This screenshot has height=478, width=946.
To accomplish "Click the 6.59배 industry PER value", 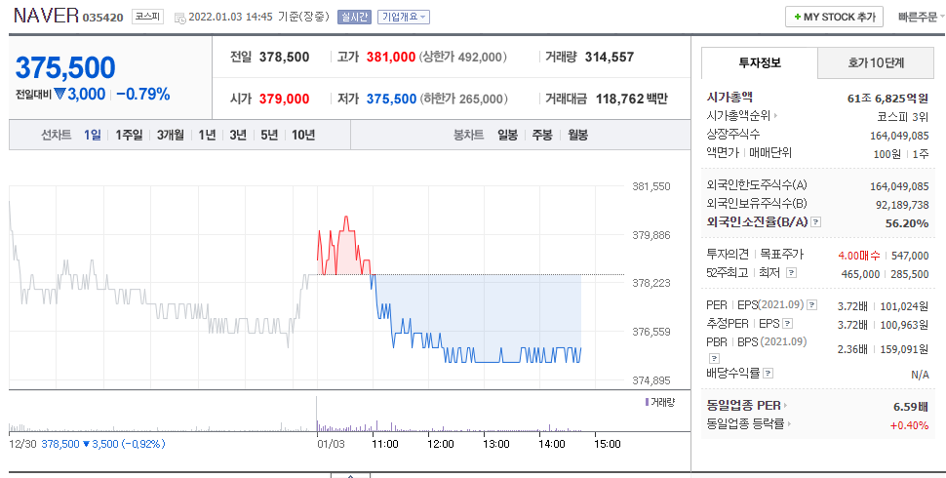I will 911,407.
